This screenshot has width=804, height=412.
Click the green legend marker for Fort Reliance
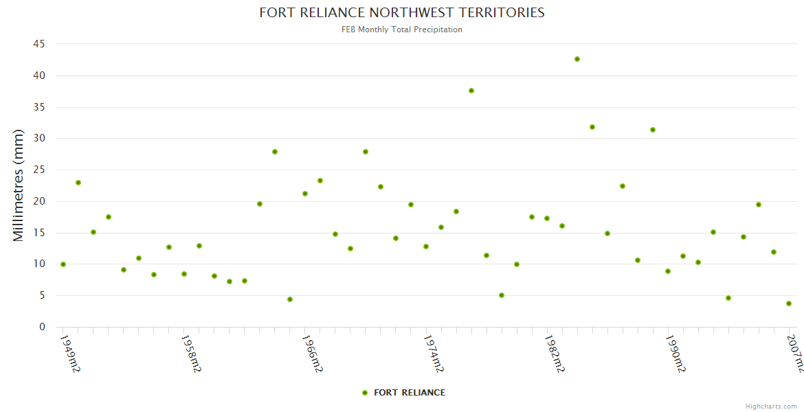365,393
